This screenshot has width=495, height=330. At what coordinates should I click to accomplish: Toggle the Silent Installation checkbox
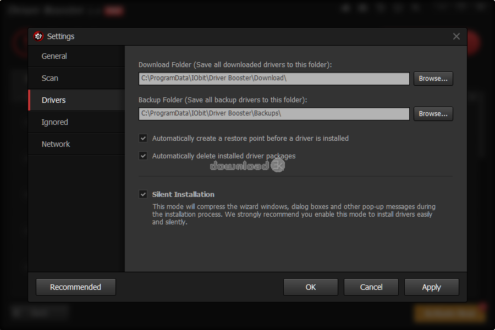click(x=143, y=195)
